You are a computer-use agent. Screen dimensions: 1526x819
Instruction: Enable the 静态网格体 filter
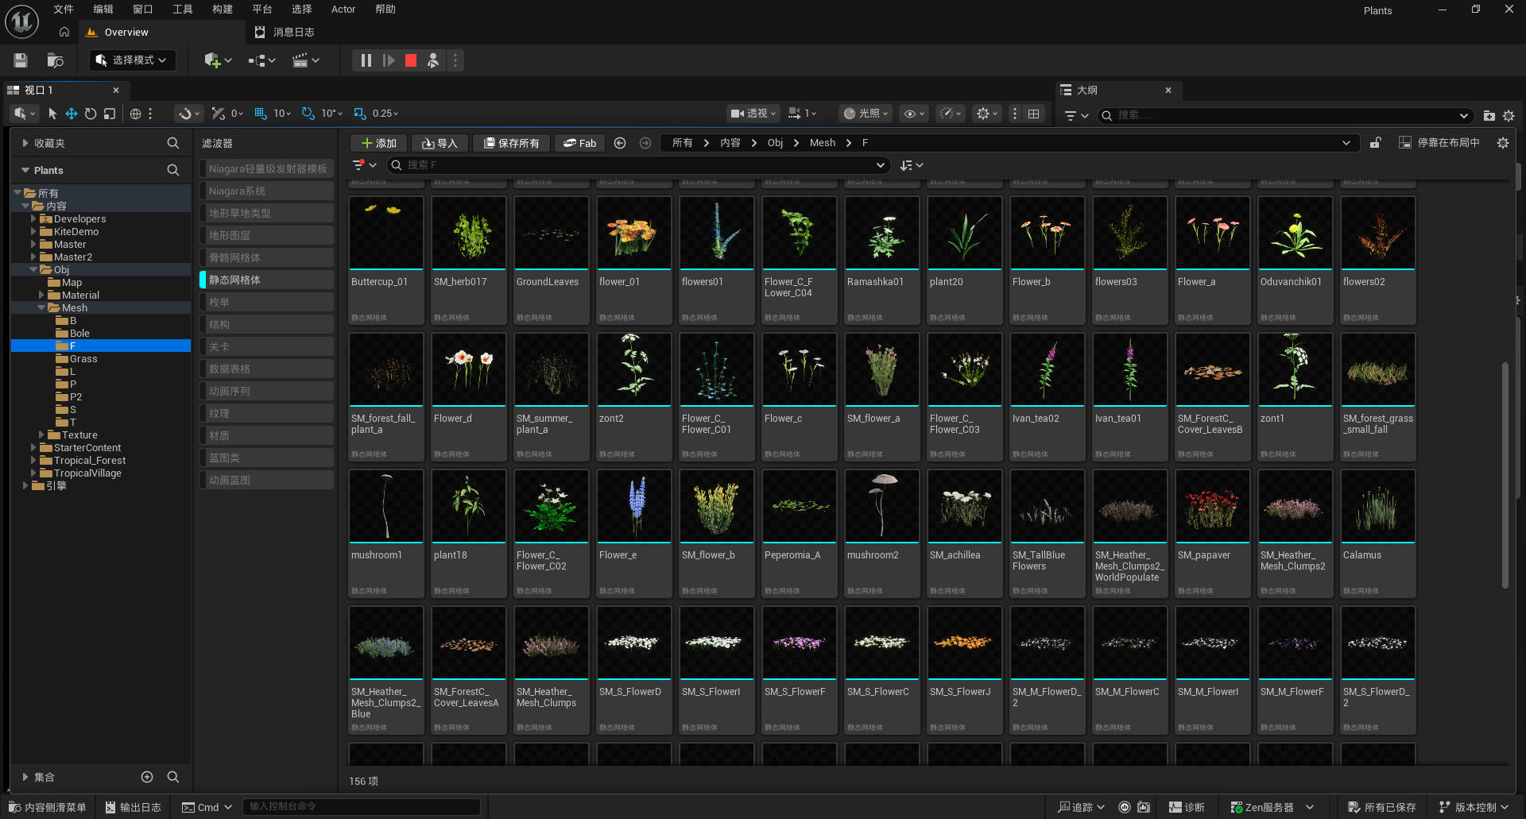(266, 280)
